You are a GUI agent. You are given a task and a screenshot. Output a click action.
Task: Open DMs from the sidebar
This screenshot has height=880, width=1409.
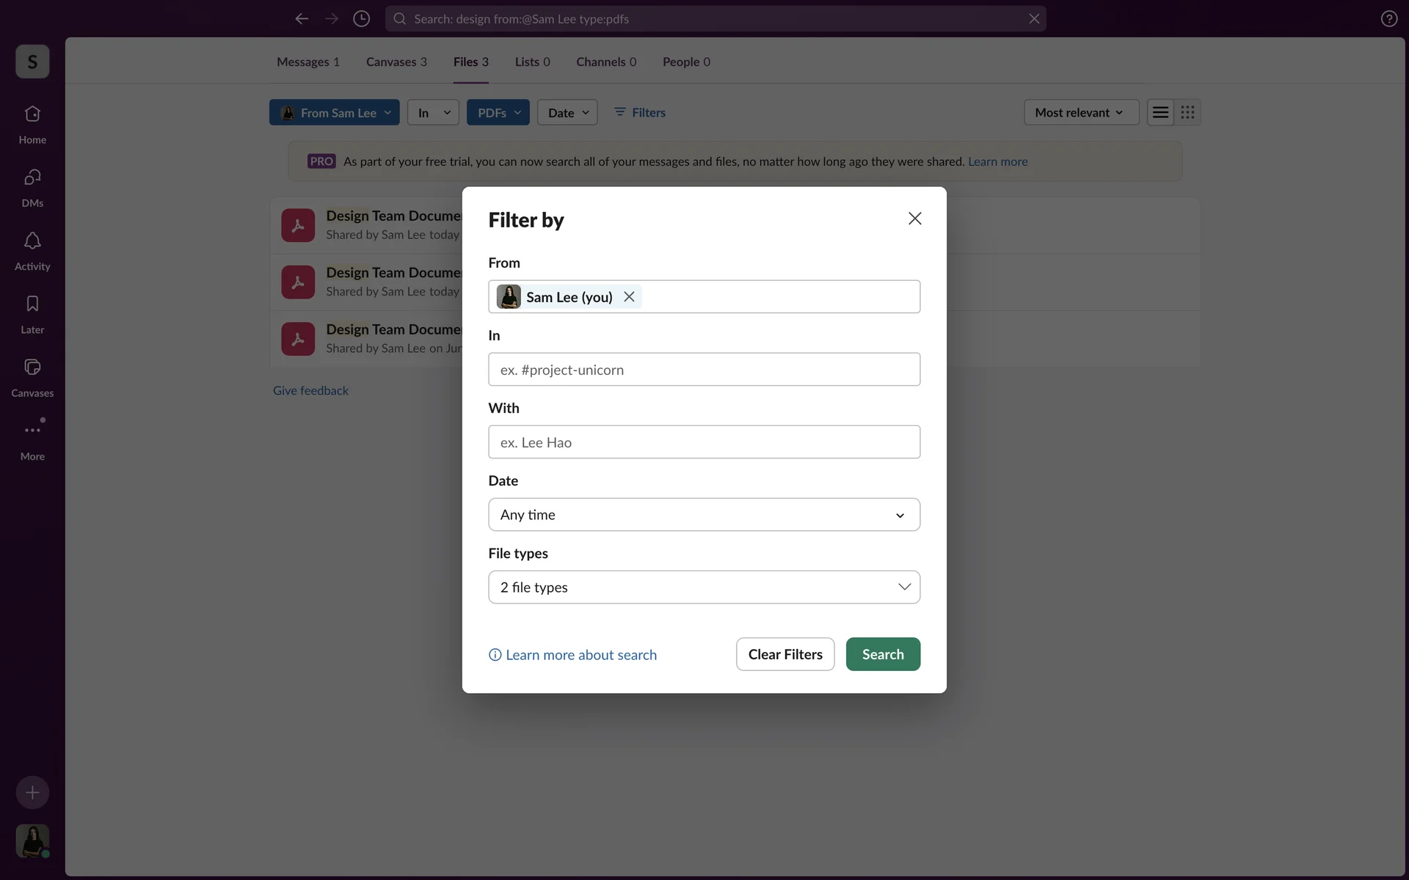[x=32, y=177]
